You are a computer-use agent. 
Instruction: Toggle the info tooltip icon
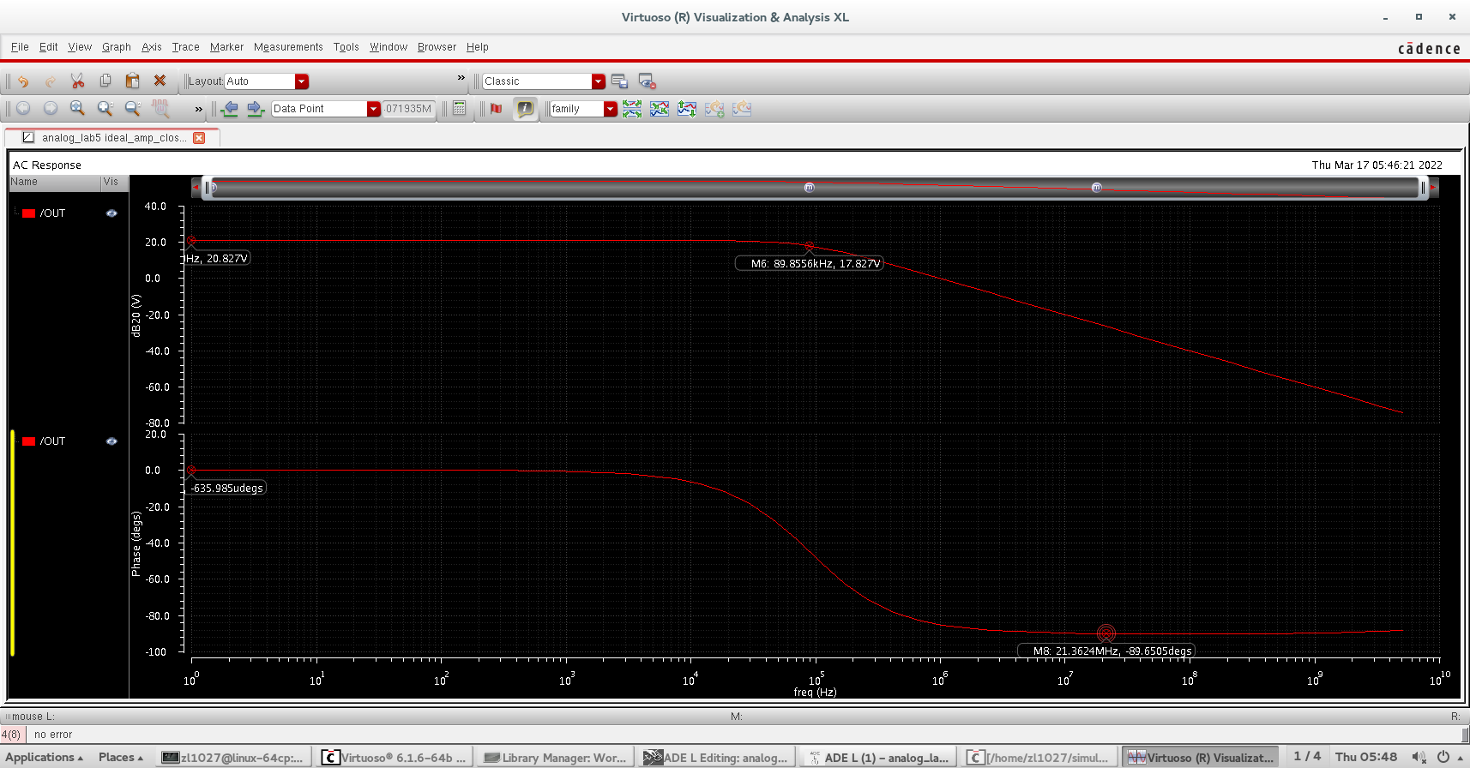(x=525, y=108)
